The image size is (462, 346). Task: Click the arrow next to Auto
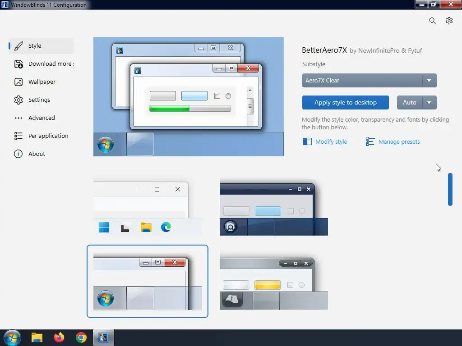tap(430, 102)
